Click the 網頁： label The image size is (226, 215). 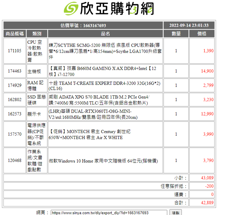coord(42,212)
